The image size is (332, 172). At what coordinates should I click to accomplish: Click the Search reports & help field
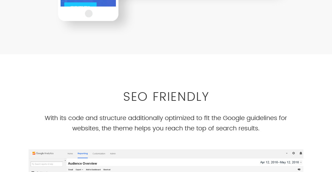coord(47,164)
